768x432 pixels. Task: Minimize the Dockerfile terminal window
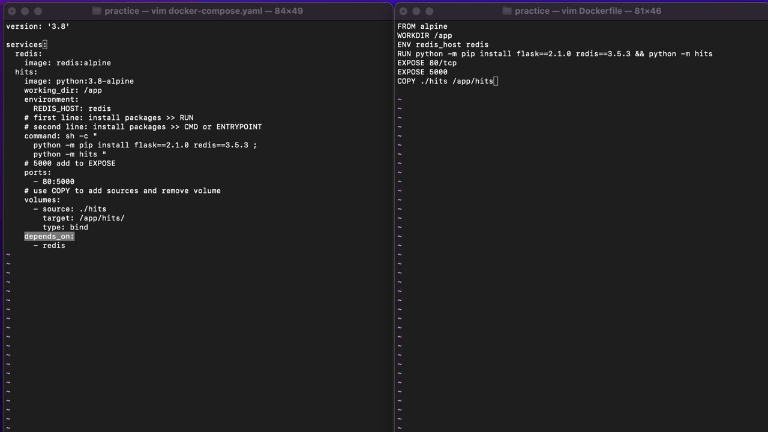[416, 11]
